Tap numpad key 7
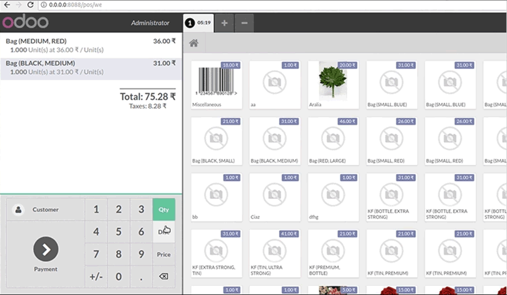The image size is (507, 295). (96, 254)
